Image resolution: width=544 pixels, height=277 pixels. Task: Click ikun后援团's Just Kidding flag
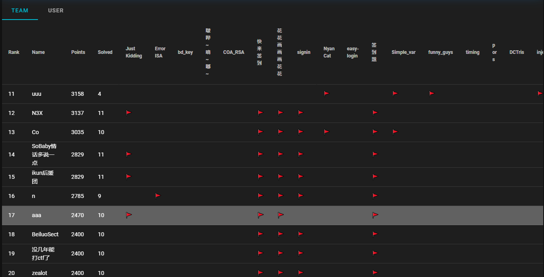129,176
